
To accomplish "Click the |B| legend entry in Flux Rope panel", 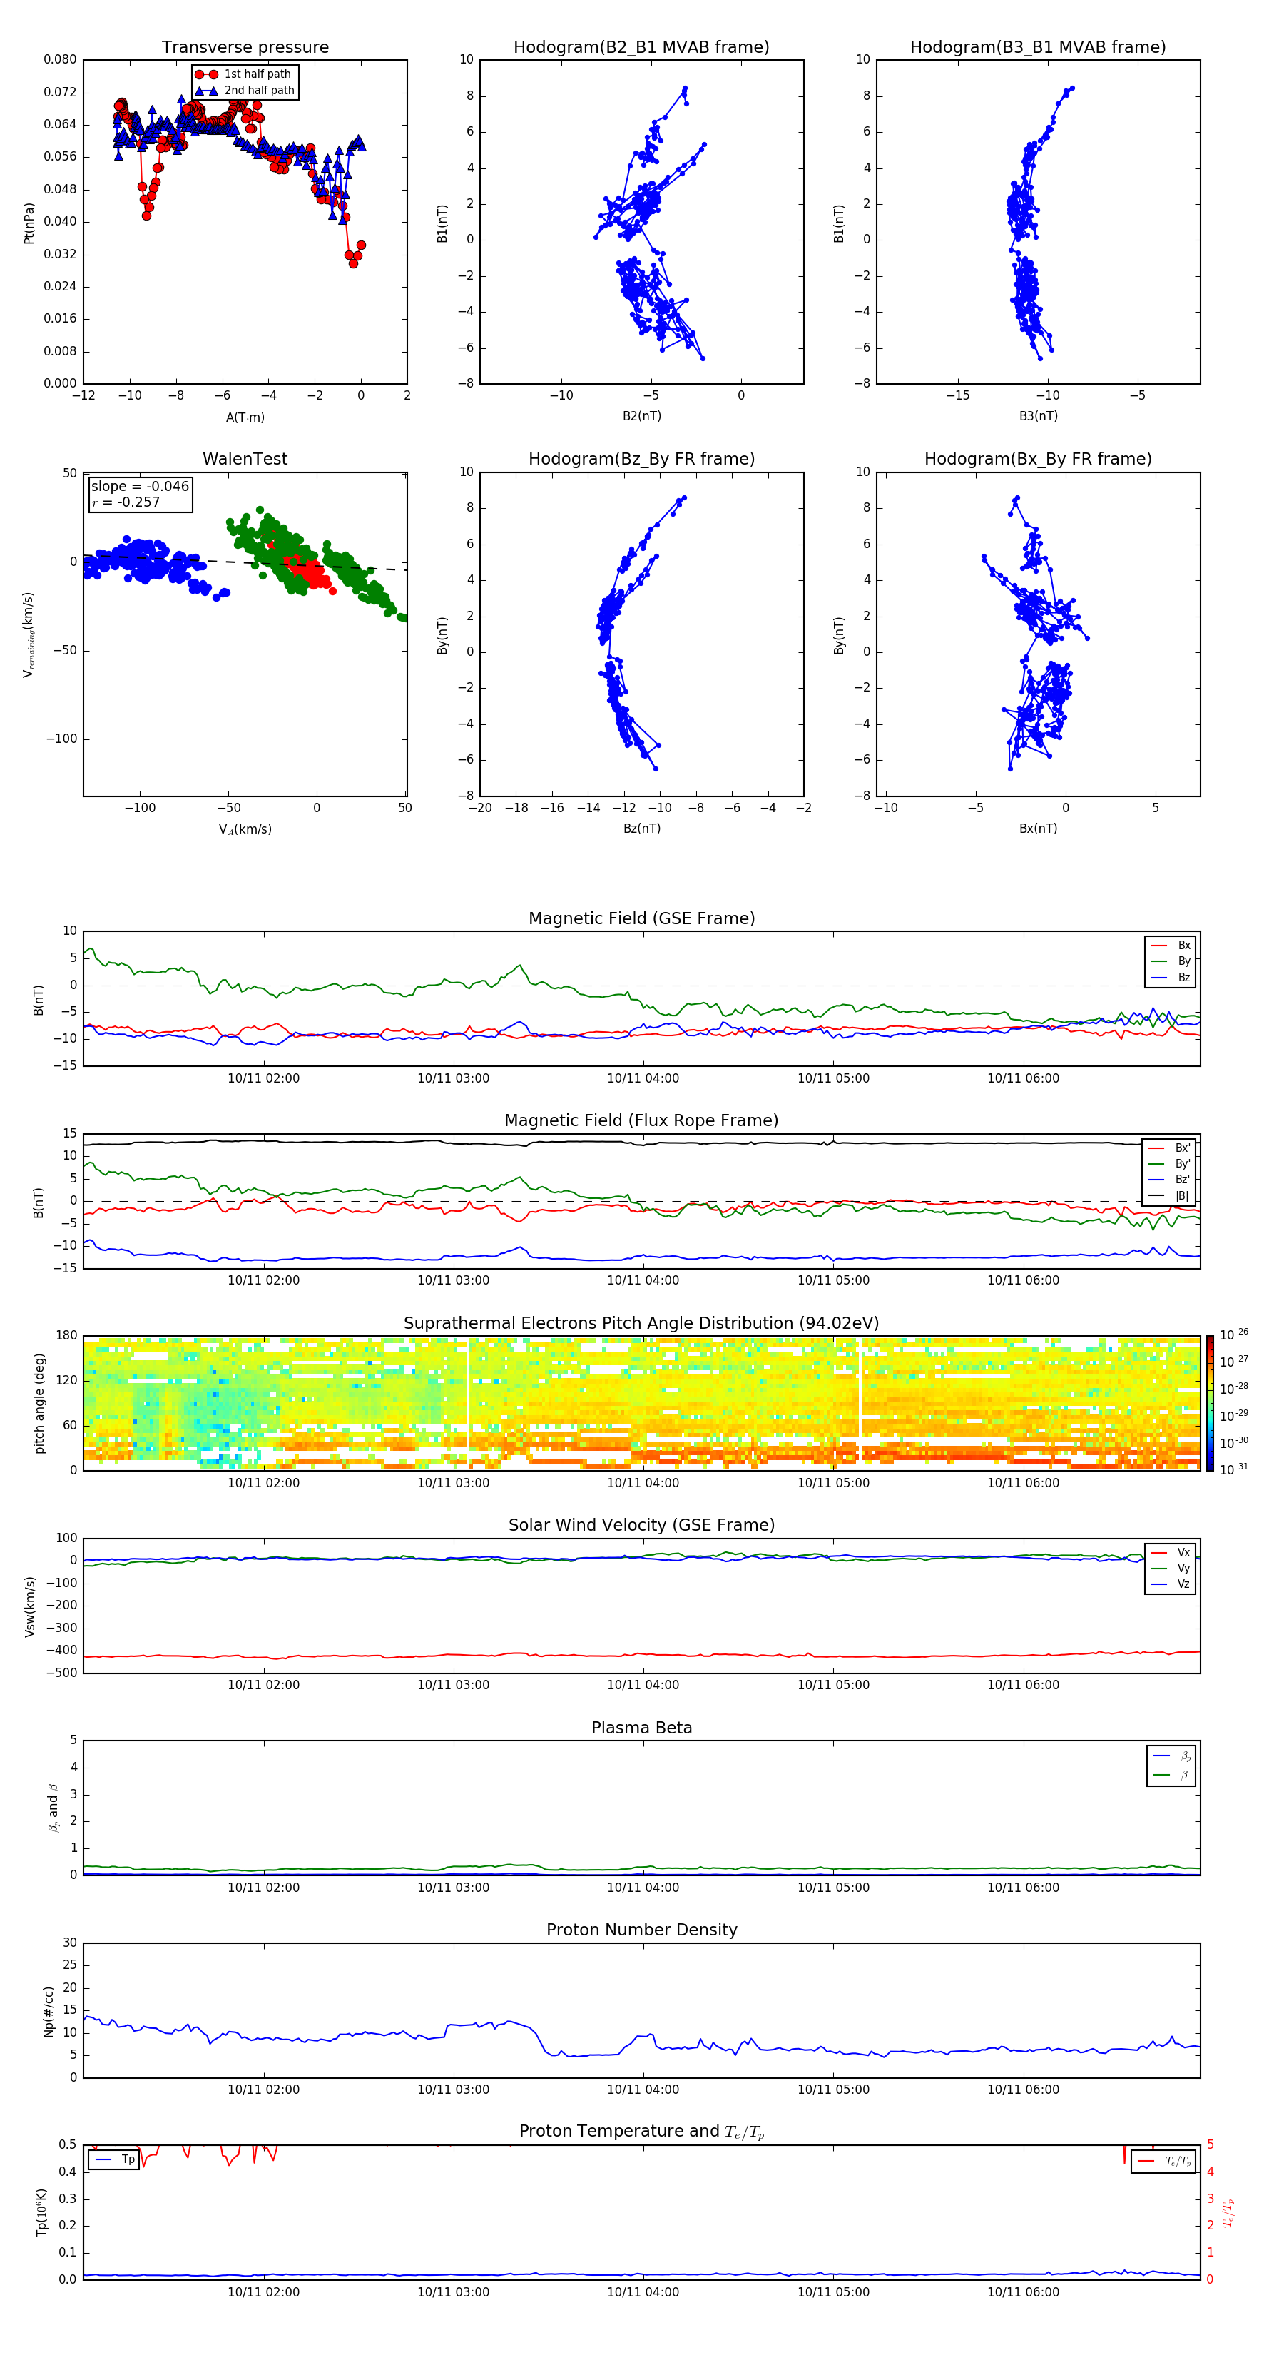I will point(1169,1196).
